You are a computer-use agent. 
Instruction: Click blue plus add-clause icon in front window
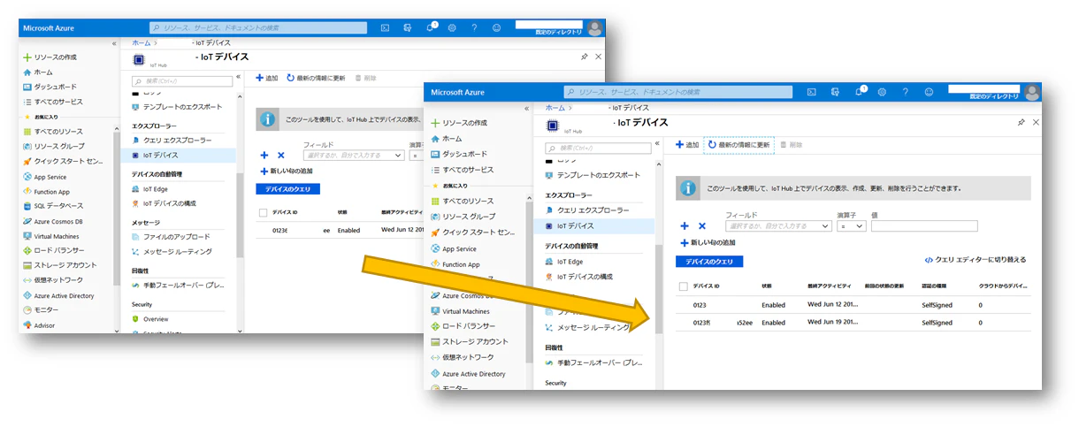pos(684,226)
